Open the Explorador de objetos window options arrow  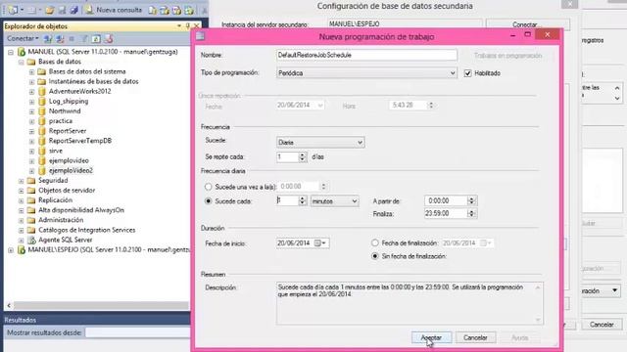click(x=178, y=26)
